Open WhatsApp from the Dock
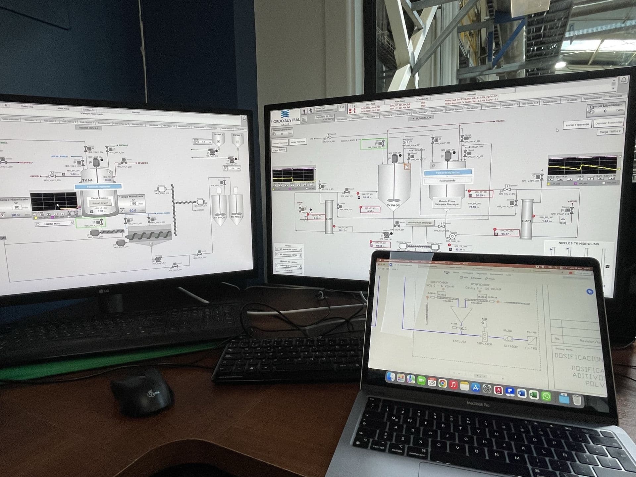 [546, 397]
